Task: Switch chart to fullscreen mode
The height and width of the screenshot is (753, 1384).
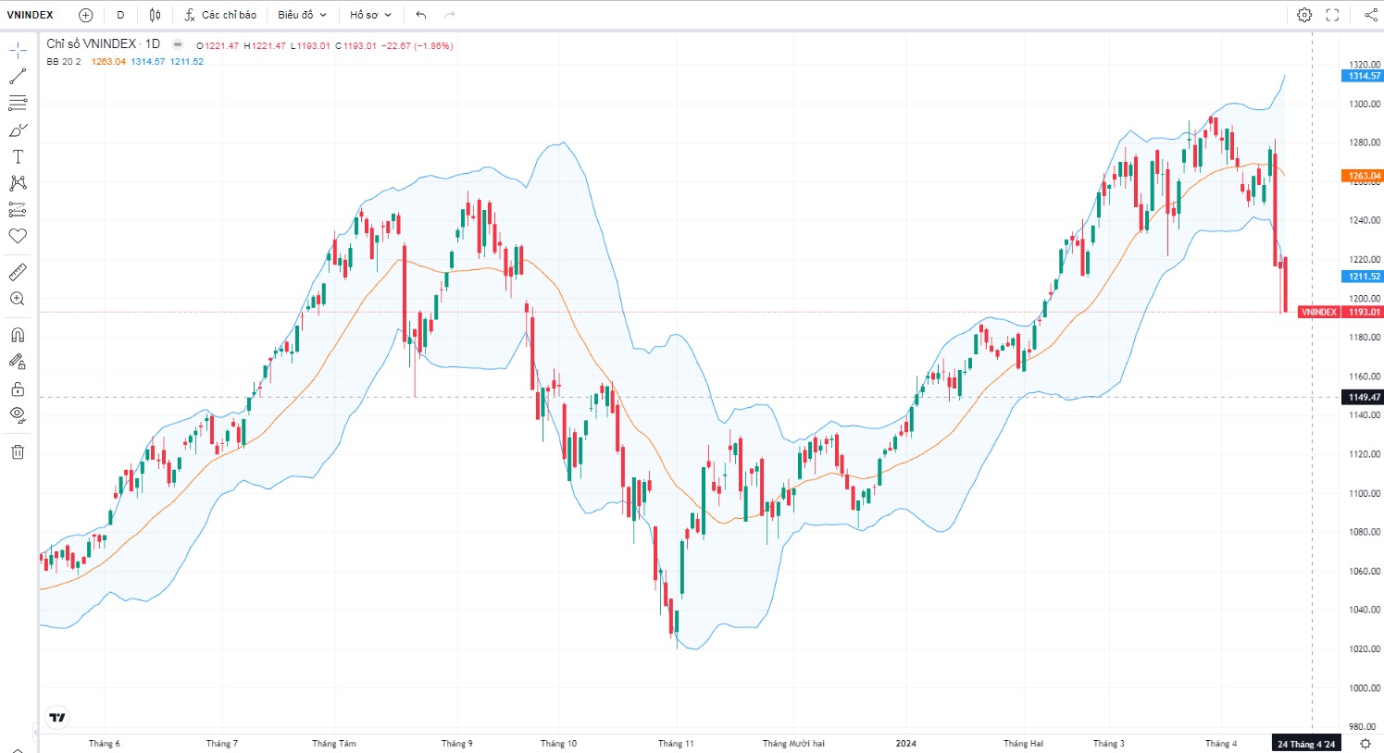Action: (1333, 15)
